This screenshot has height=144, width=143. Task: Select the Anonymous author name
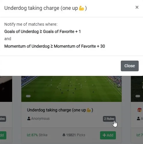click(40, 119)
